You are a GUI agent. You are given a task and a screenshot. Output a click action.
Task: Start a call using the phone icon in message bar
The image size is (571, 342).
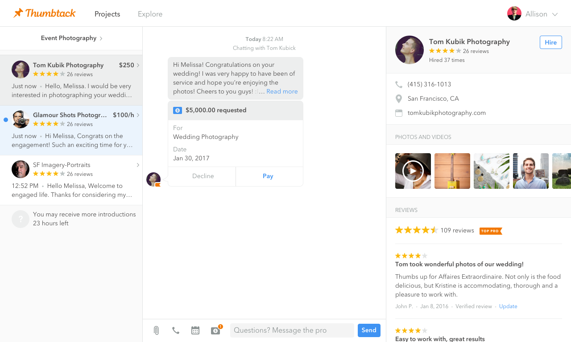(176, 330)
